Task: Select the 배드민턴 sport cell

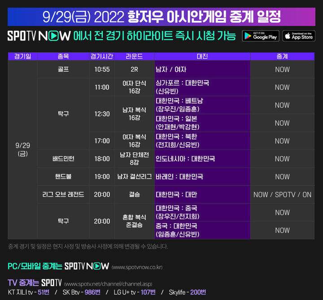Action: 63,159
